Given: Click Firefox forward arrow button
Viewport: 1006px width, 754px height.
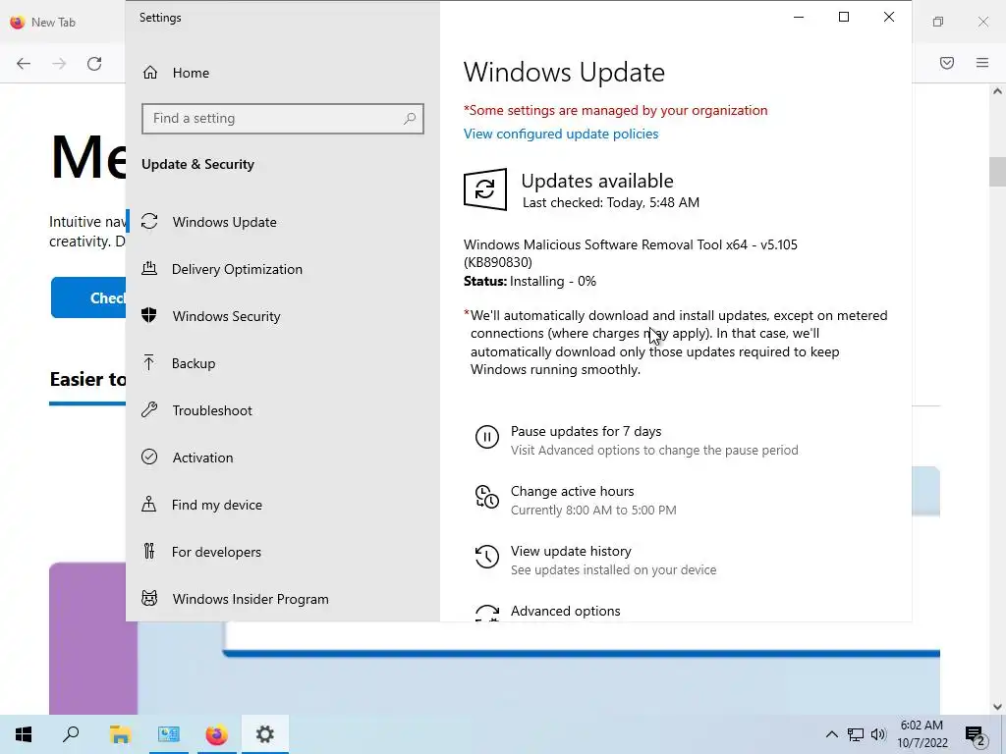Looking at the screenshot, I should tap(59, 64).
